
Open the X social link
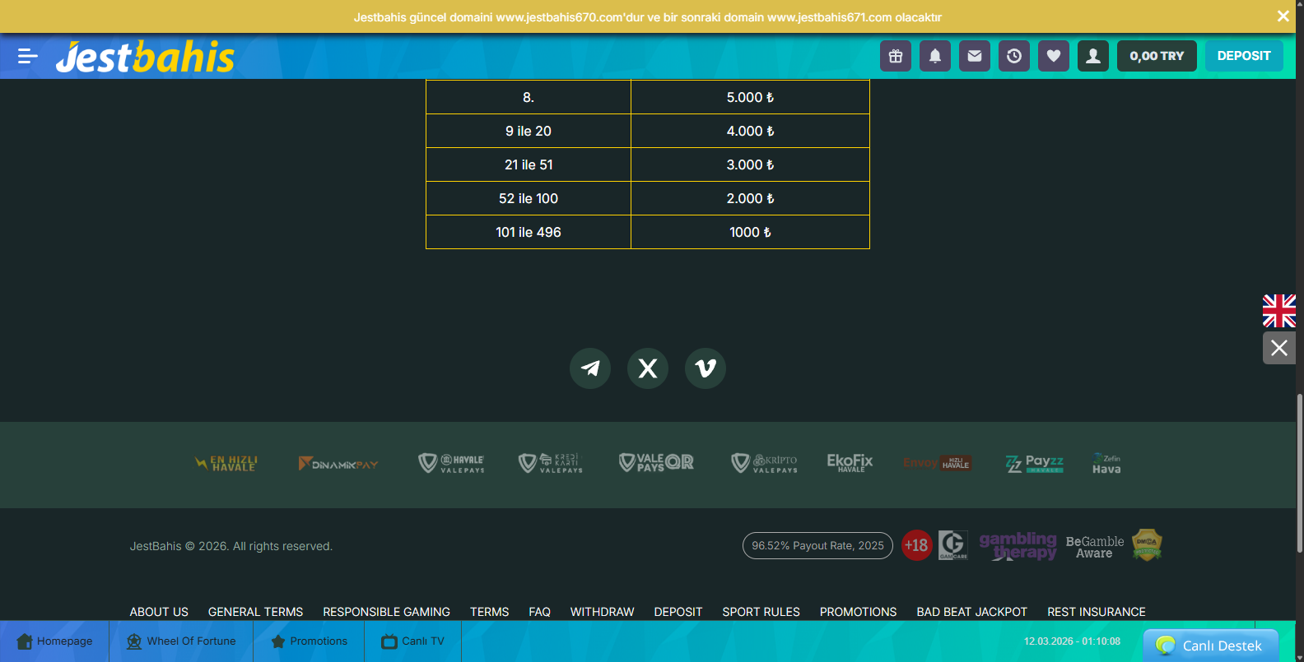point(648,368)
